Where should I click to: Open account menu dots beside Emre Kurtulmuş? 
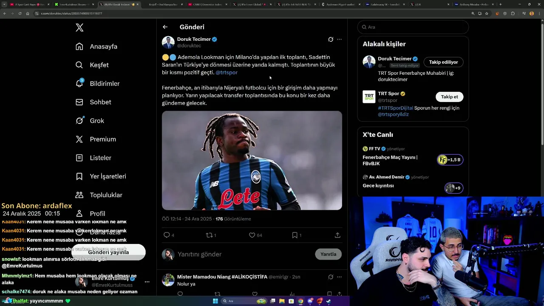(x=147, y=282)
